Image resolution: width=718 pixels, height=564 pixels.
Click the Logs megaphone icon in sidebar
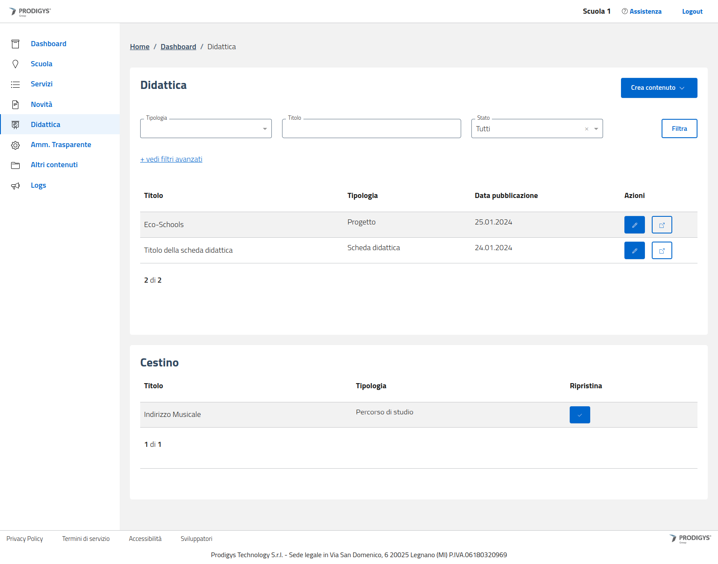pos(15,186)
